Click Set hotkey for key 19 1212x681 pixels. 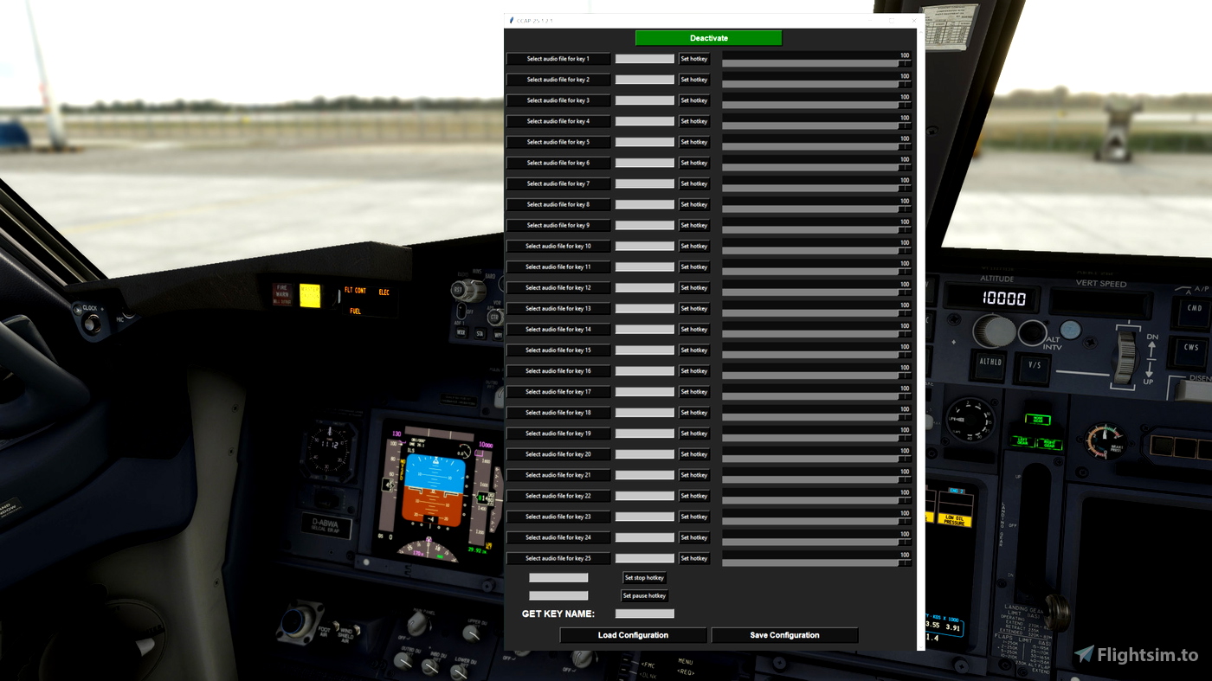coord(694,434)
